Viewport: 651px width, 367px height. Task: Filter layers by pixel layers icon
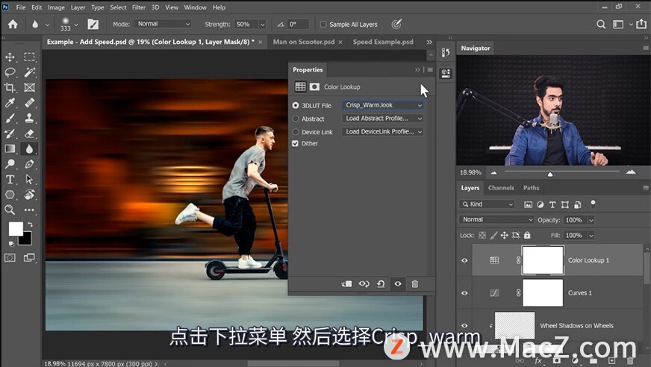click(528, 204)
